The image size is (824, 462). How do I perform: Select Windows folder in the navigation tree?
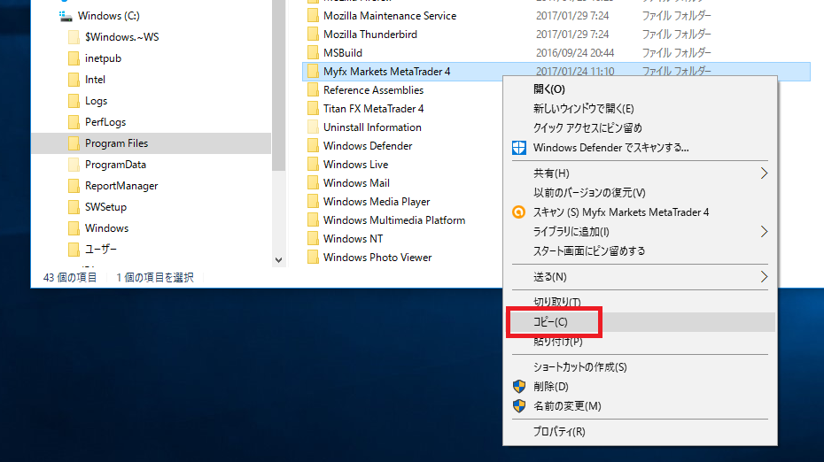point(106,228)
